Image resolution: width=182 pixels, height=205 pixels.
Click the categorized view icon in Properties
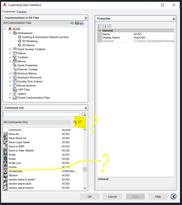[100, 26]
